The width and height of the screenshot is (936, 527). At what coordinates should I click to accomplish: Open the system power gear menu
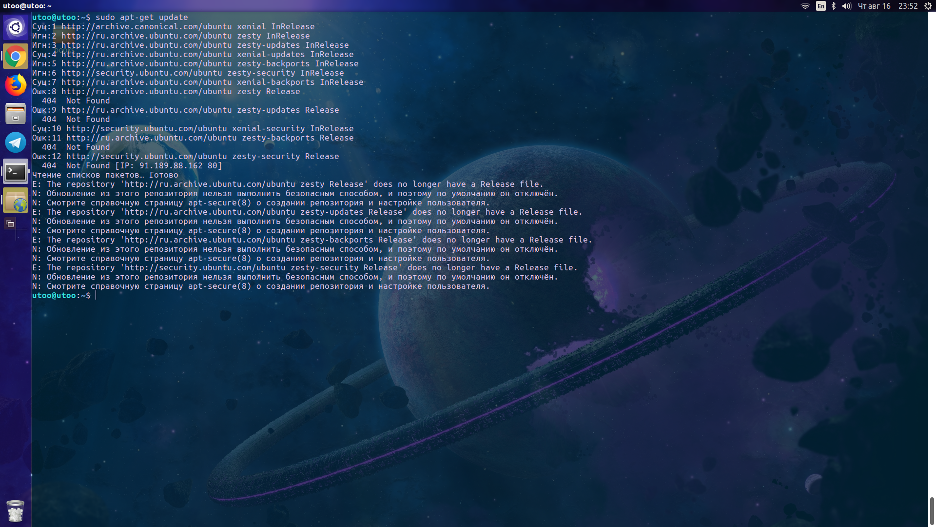click(x=928, y=6)
